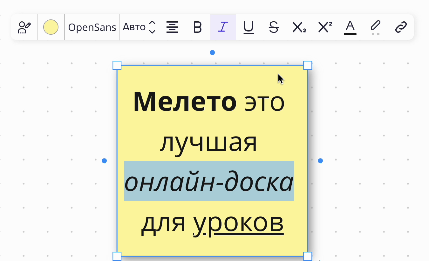Image resolution: width=429 pixels, height=261 pixels.
Task: Open the text alignment options
Action: coord(172,27)
